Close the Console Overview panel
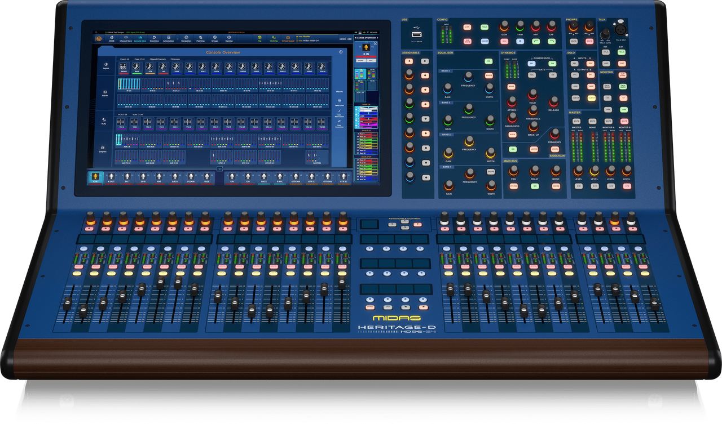The image size is (722, 424). [341, 52]
